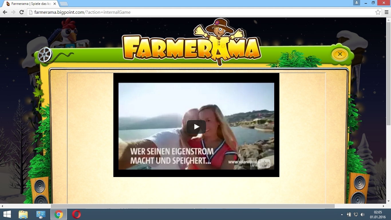Screen dimensions: 391x220
Task: Open the Twitter bird icon
Action: [70, 46]
